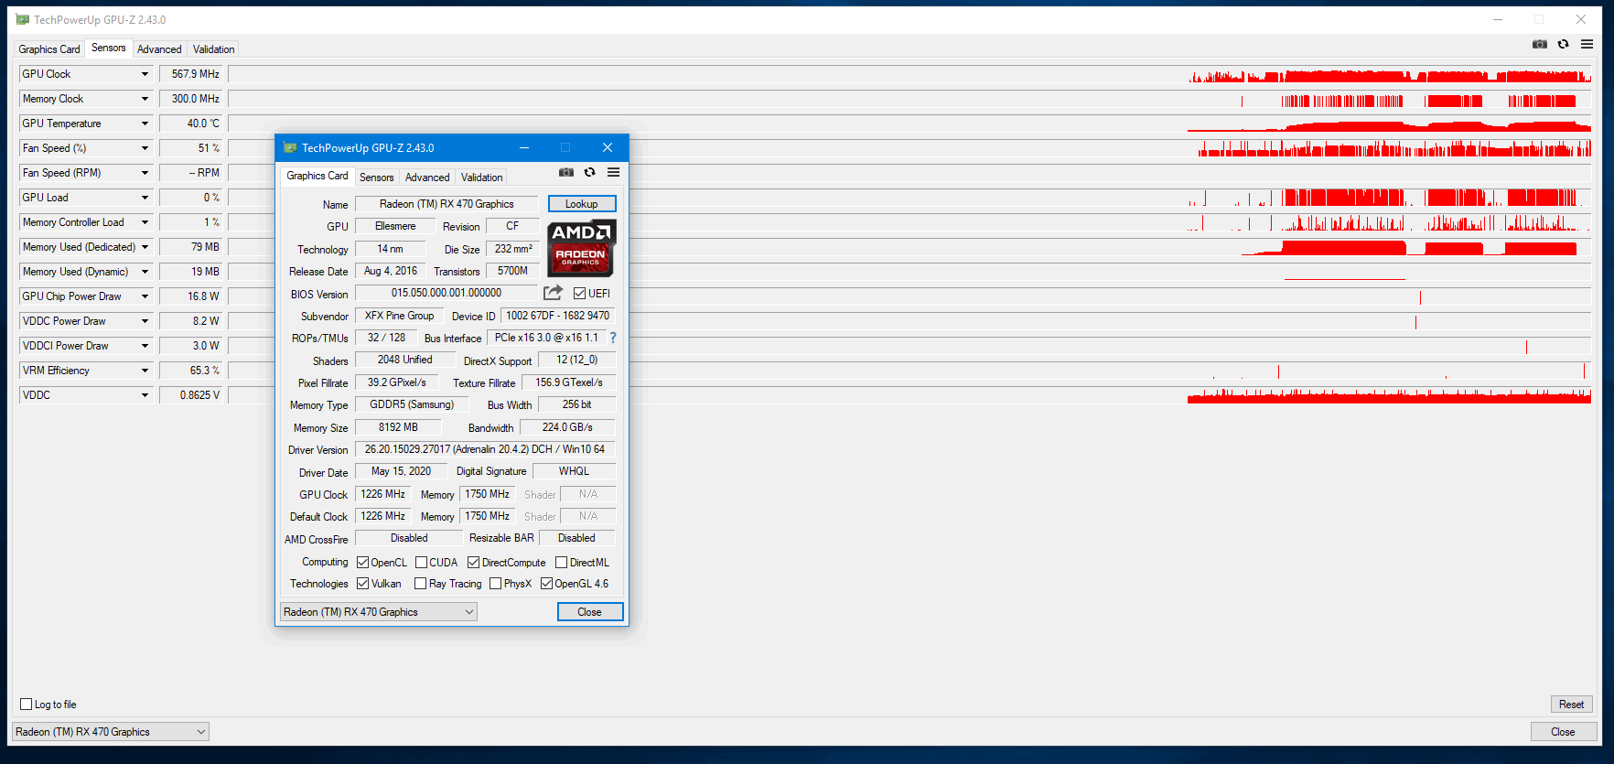Open the GPU Clock sensor dropdown
The height and width of the screenshot is (764, 1614).
145,74
